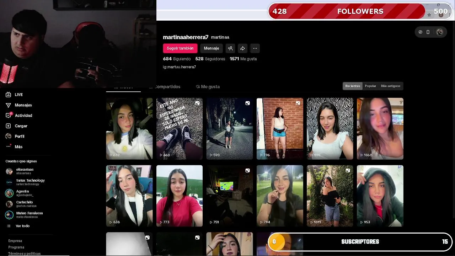Click the phone icon in top-right pill

[x=428, y=32]
